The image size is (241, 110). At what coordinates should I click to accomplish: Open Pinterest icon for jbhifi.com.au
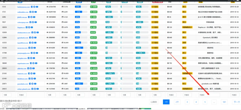[x=31, y=17]
